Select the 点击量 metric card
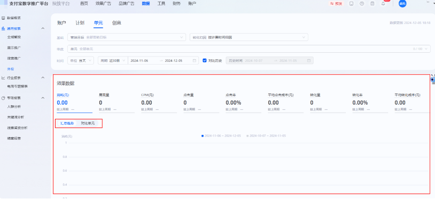This screenshot has width=435, height=199. pyautogui.click(x=201, y=104)
